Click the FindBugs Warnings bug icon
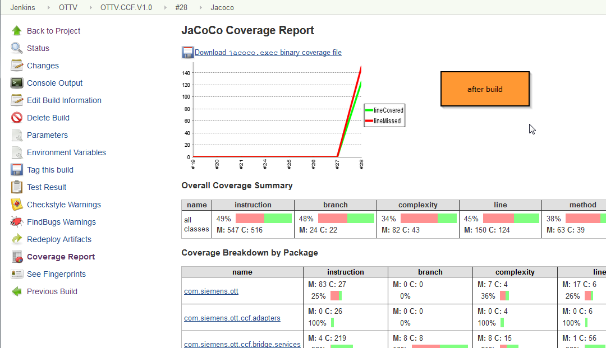 pos(17,222)
